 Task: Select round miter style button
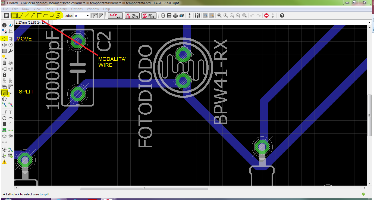pos(95,16)
